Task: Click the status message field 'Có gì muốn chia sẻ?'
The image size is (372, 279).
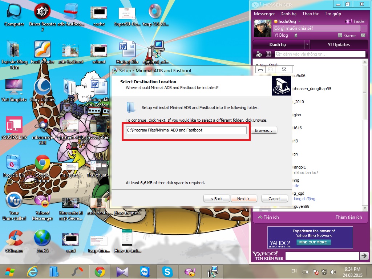Action: click(317, 28)
